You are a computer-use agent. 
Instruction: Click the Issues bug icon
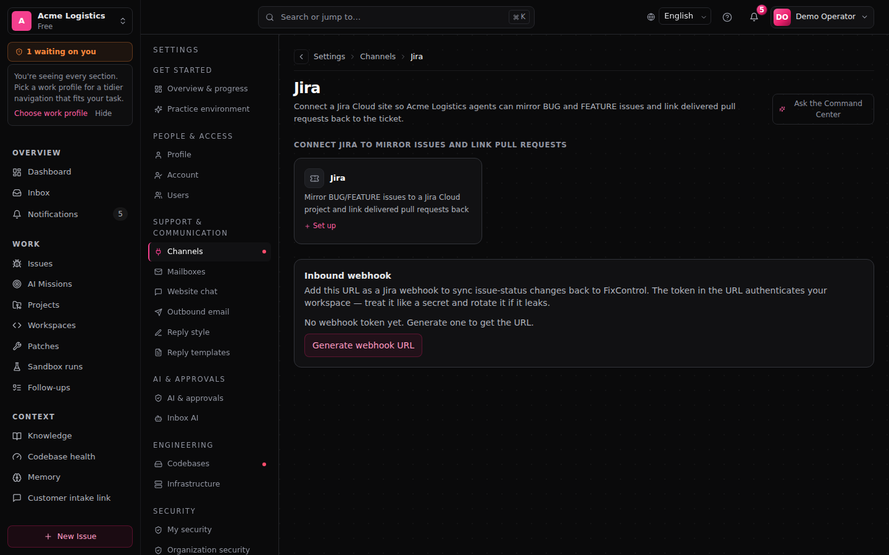pyautogui.click(x=17, y=264)
